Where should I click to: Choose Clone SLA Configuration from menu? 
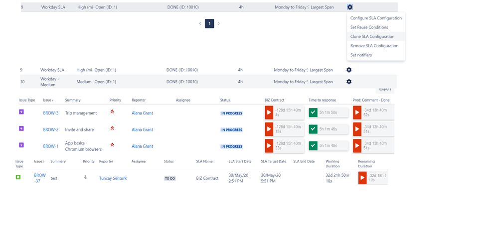376,36
